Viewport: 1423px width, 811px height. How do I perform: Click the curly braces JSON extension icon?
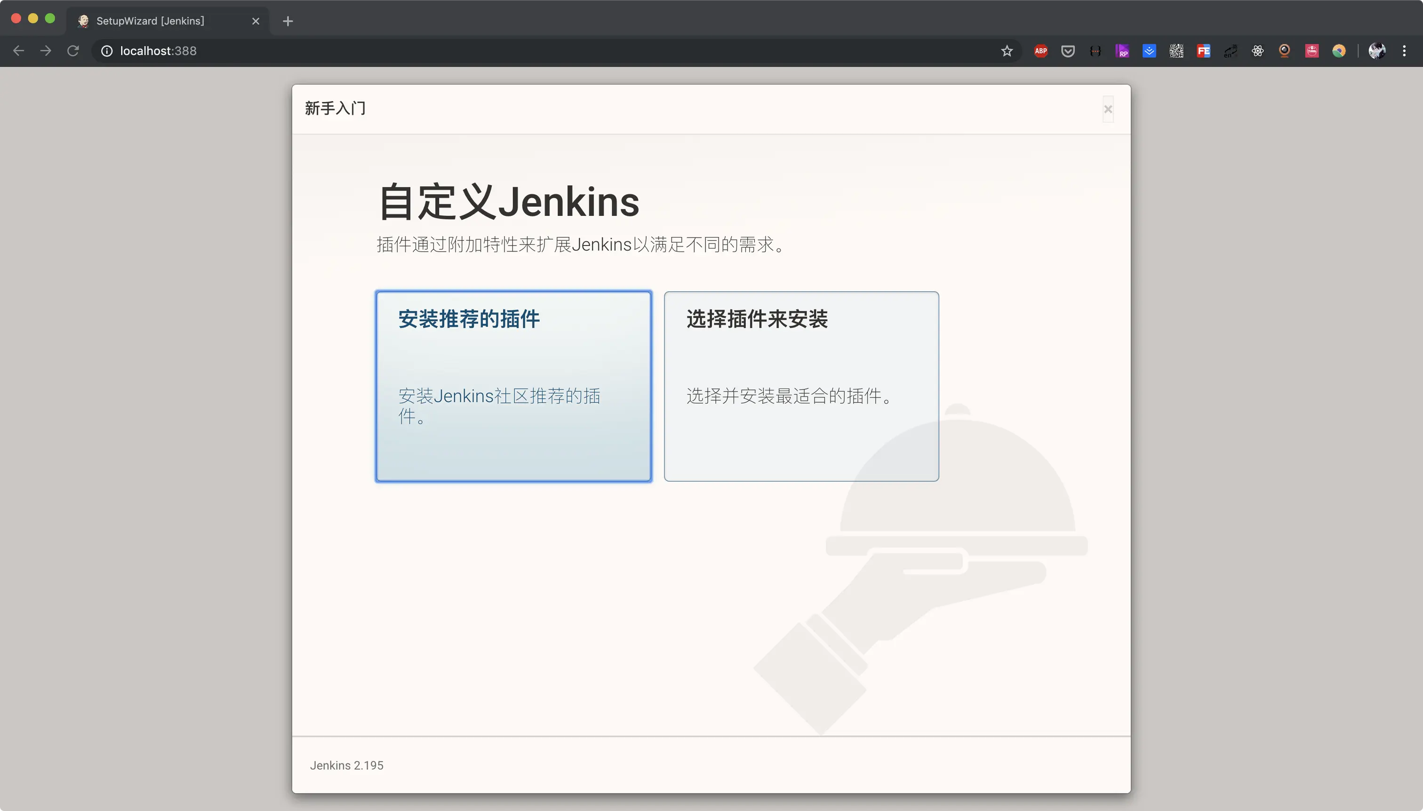pos(1095,51)
